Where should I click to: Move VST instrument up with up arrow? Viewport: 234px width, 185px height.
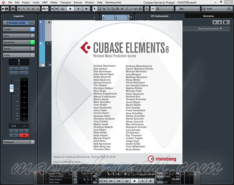pos(215,22)
